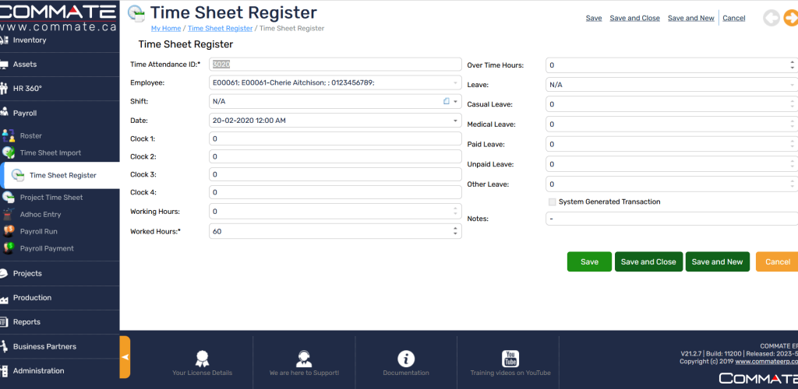Adjust the Paid Leave stepper
The height and width of the screenshot is (389, 798).
(x=793, y=144)
